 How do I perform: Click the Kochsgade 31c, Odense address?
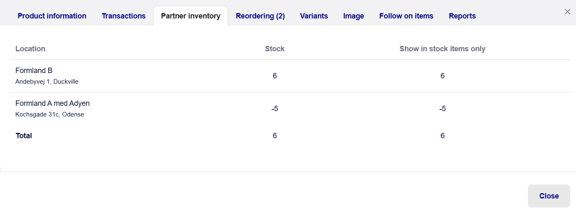50,114
